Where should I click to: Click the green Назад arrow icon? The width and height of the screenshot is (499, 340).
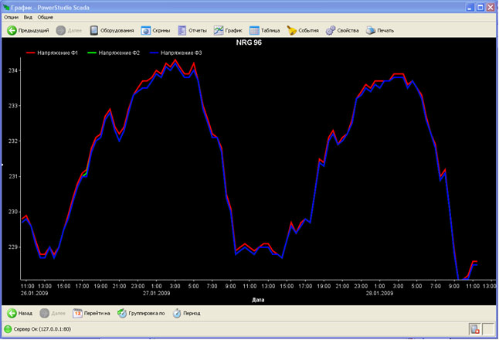click(12, 313)
